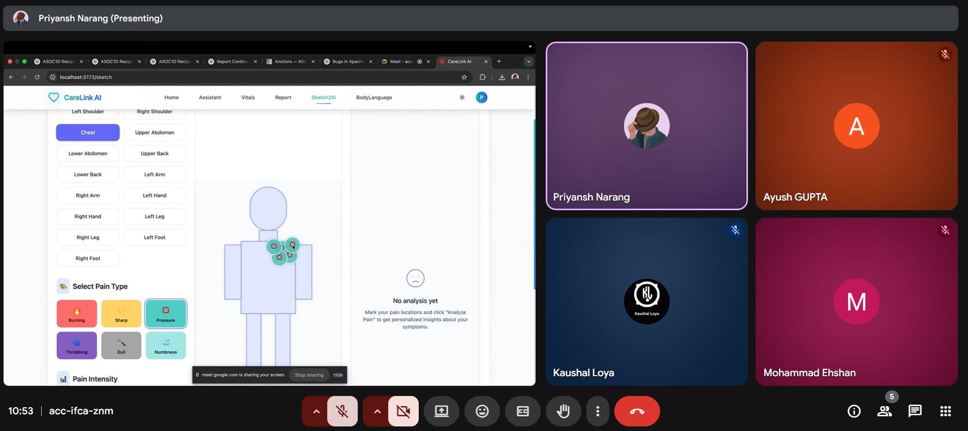Viewport: 968px width, 431px height.
Task: Select the Upper Abdomen body area
Action: click(154, 132)
